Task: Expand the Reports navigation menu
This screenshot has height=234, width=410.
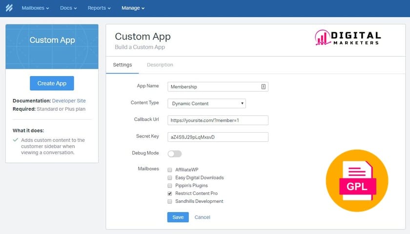Action: [x=99, y=8]
